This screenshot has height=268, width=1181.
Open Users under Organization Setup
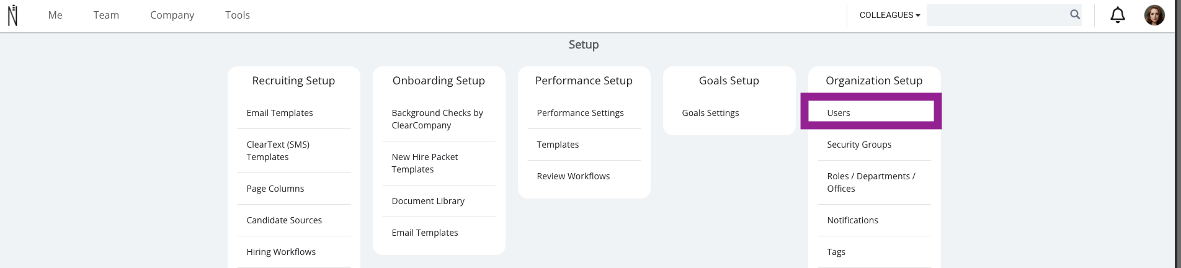pos(871,112)
